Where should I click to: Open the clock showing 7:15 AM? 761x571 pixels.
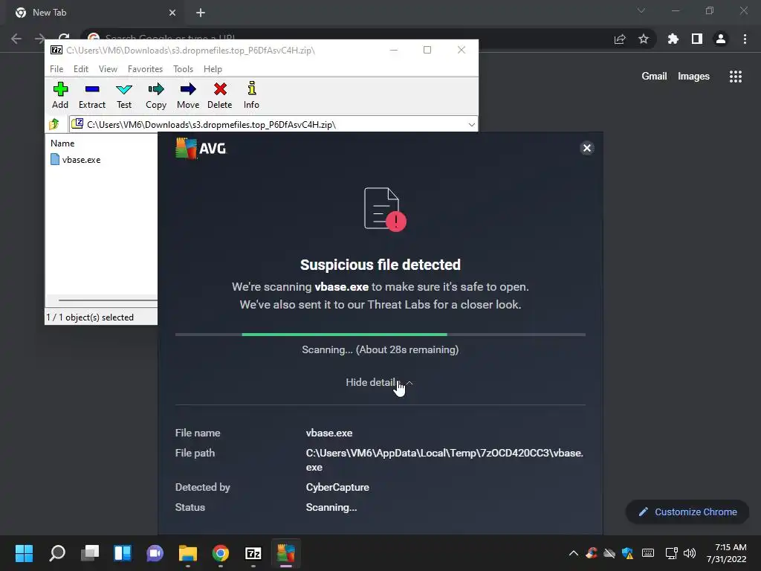point(726,553)
